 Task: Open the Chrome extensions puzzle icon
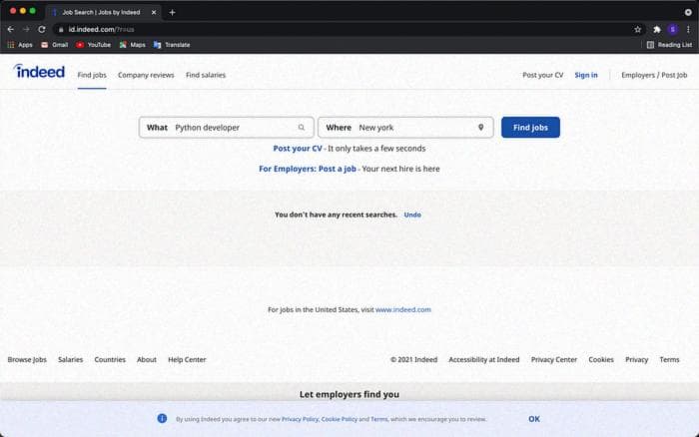tap(657, 29)
